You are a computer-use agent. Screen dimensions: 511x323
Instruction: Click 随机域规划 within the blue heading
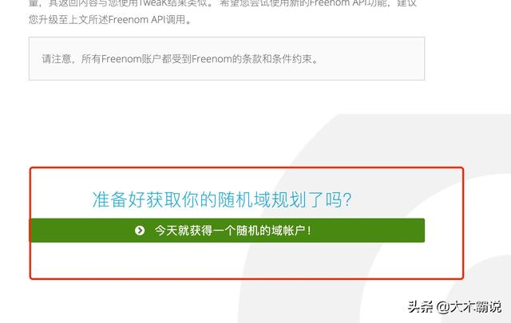(263, 199)
